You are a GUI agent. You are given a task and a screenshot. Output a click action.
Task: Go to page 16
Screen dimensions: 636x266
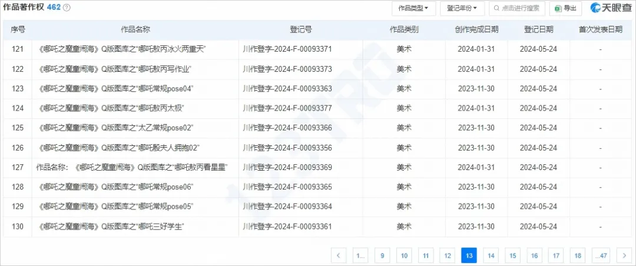pyautogui.click(x=534, y=256)
